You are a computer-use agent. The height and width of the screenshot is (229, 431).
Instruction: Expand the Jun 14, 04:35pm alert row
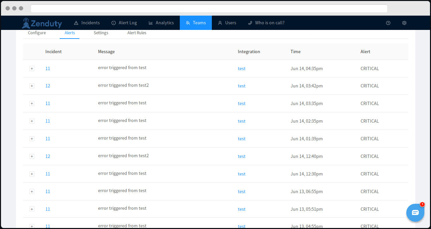pos(32,68)
